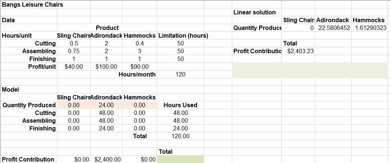Viewport: 391px width, 163px height.
Task: Select the Sling Chairs quantity produced cell in Model
Action: [74, 105]
